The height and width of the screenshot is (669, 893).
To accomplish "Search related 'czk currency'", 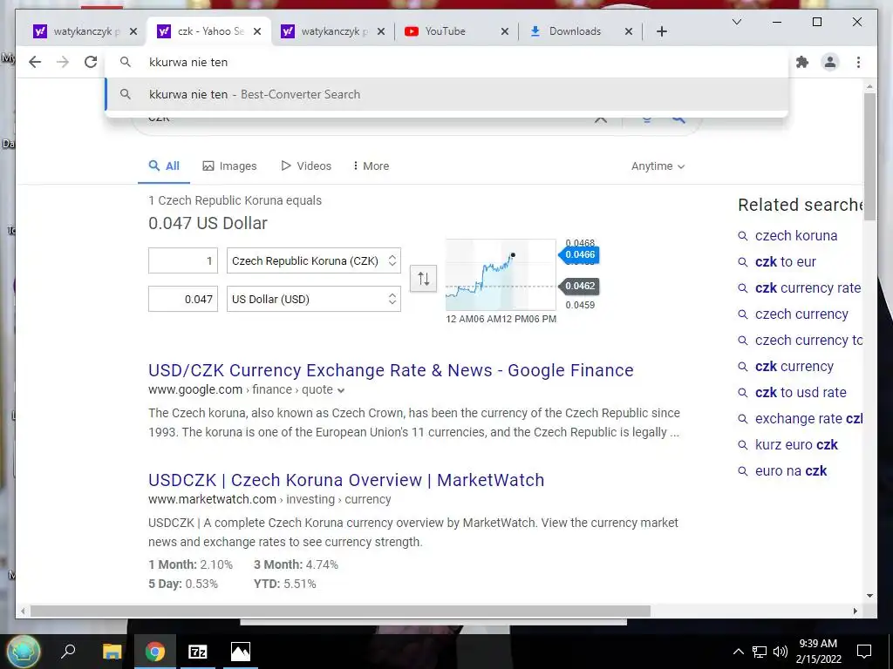I will click(x=794, y=367).
